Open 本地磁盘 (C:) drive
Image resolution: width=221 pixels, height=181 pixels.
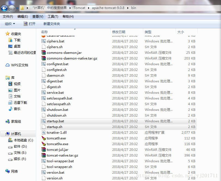click(21, 140)
